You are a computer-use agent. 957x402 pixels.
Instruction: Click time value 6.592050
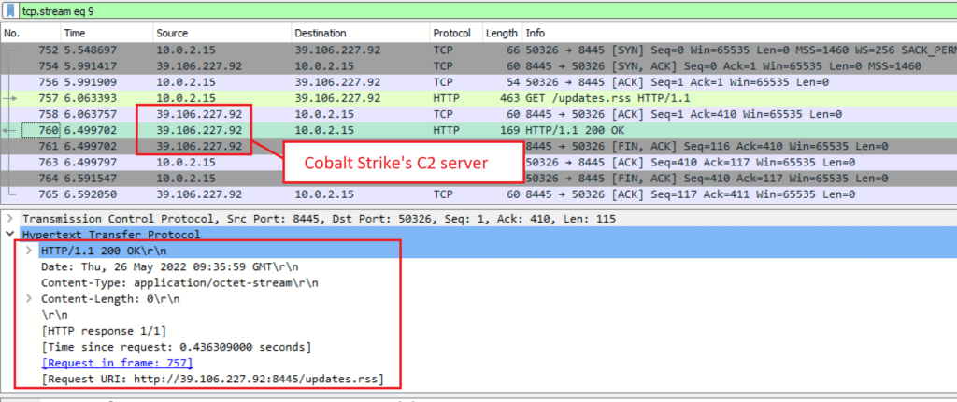point(91,194)
